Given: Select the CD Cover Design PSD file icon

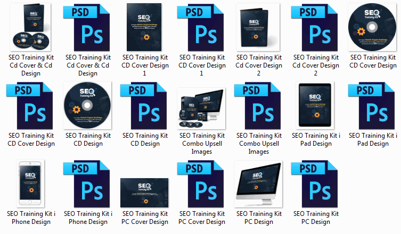Looking at the screenshot, I should point(30,105).
